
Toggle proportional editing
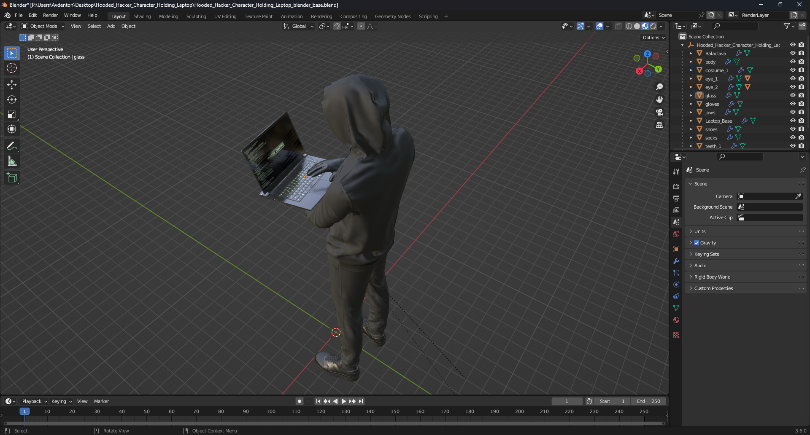[361, 26]
